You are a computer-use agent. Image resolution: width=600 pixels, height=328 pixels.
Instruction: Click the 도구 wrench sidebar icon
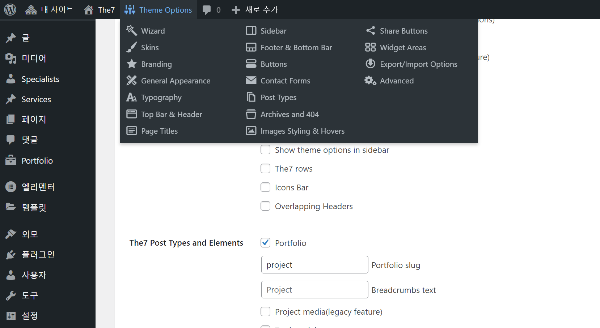click(11, 295)
